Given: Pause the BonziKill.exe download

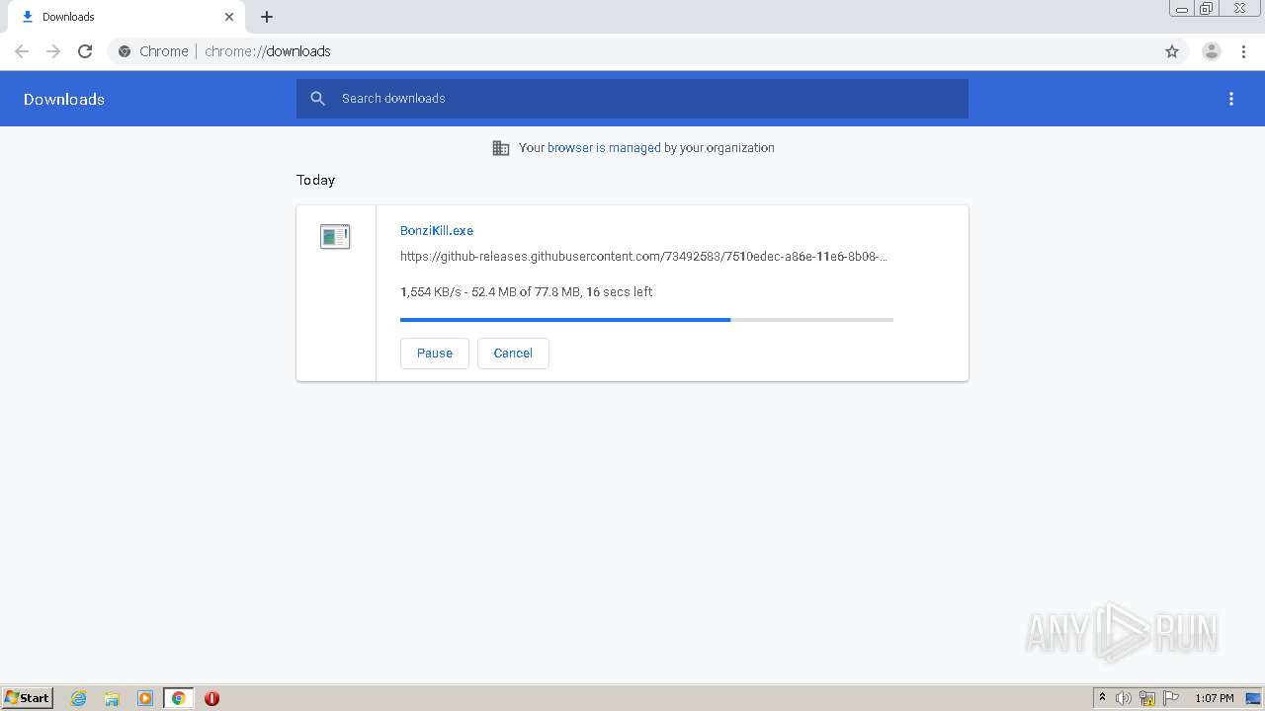Looking at the screenshot, I should pyautogui.click(x=435, y=354).
